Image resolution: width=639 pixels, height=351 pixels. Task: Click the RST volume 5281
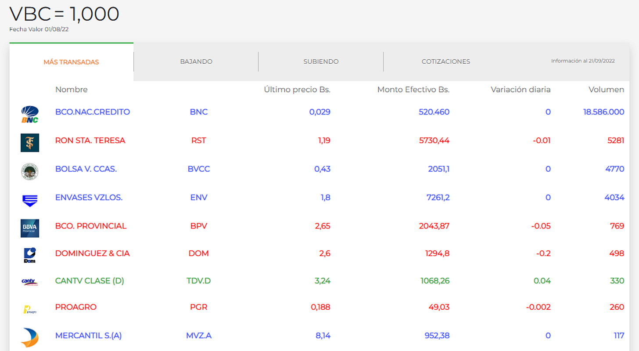616,141
